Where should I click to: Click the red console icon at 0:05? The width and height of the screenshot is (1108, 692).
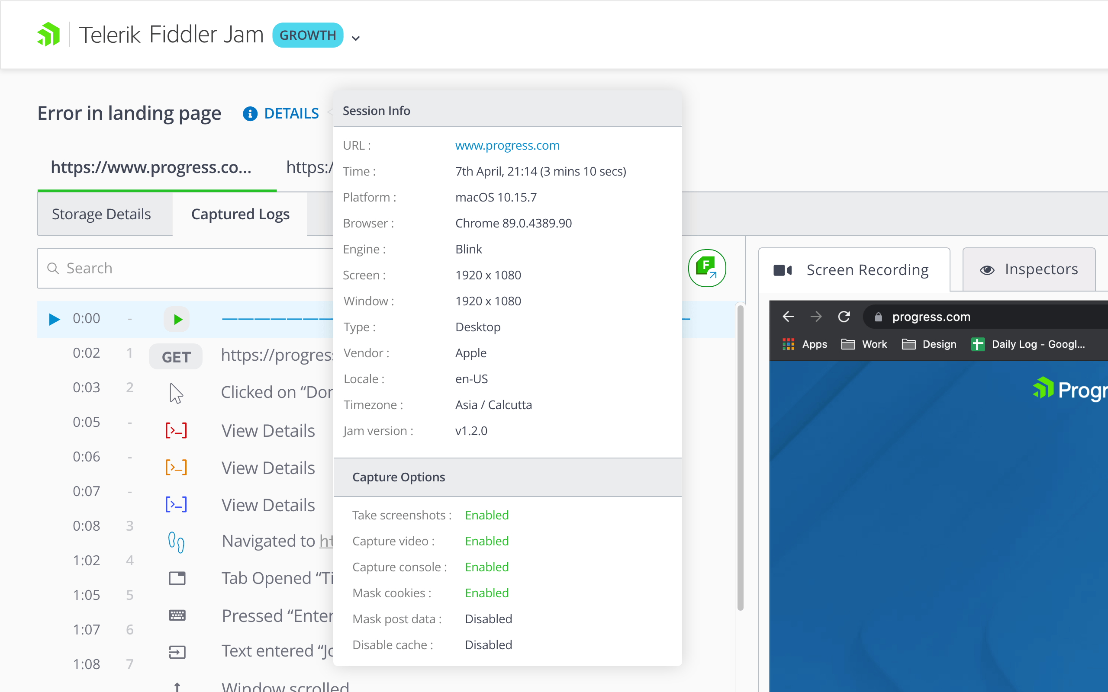click(176, 430)
